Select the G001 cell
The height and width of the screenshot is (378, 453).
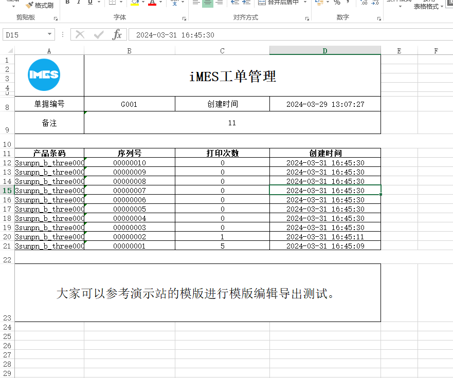(x=130, y=104)
